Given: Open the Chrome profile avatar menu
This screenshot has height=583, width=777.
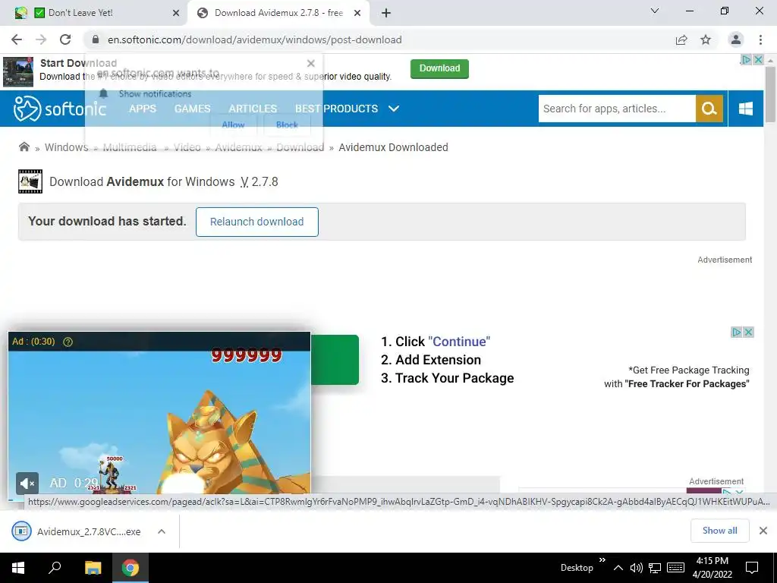Looking at the screenshot, I should (x=736, y=39).
